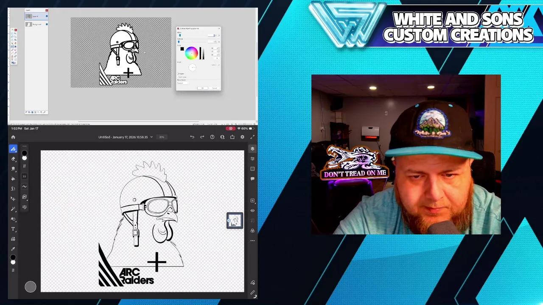Open the Share export menu in Fresco

point(232,137)
